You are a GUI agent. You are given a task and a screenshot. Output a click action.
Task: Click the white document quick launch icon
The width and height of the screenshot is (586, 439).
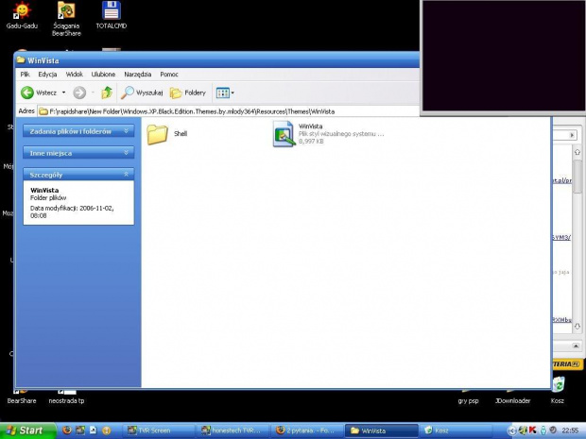[x=93, y=431]
